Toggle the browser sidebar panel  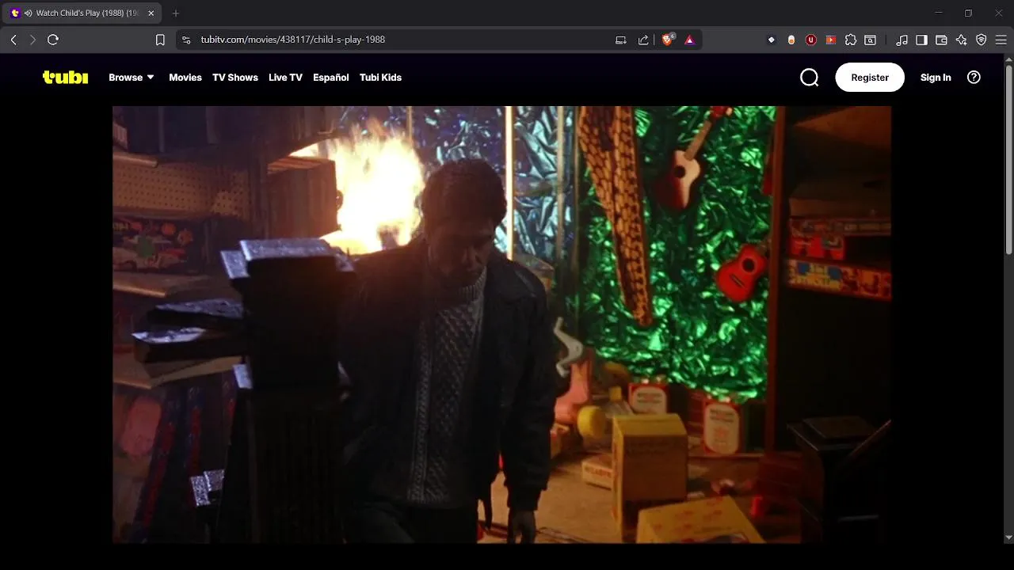click(x=921, y=40)
